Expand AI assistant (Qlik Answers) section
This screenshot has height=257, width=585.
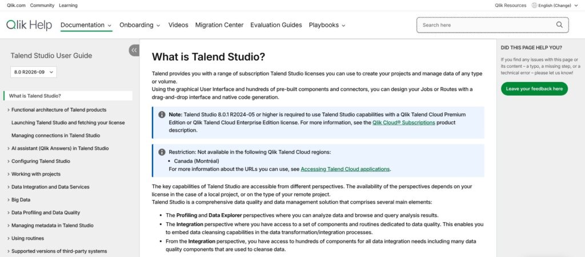point(9,148)
